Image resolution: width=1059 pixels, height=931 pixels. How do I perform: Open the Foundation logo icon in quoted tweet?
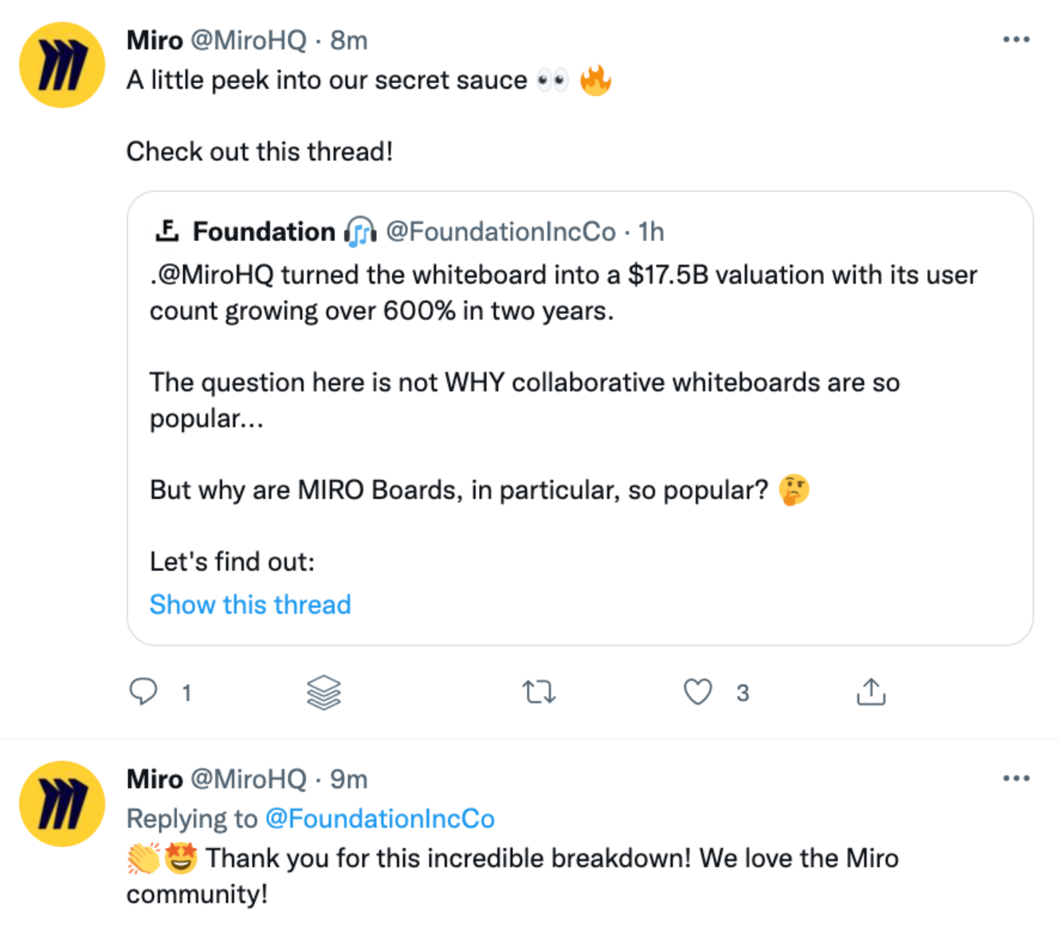[167, 231]
